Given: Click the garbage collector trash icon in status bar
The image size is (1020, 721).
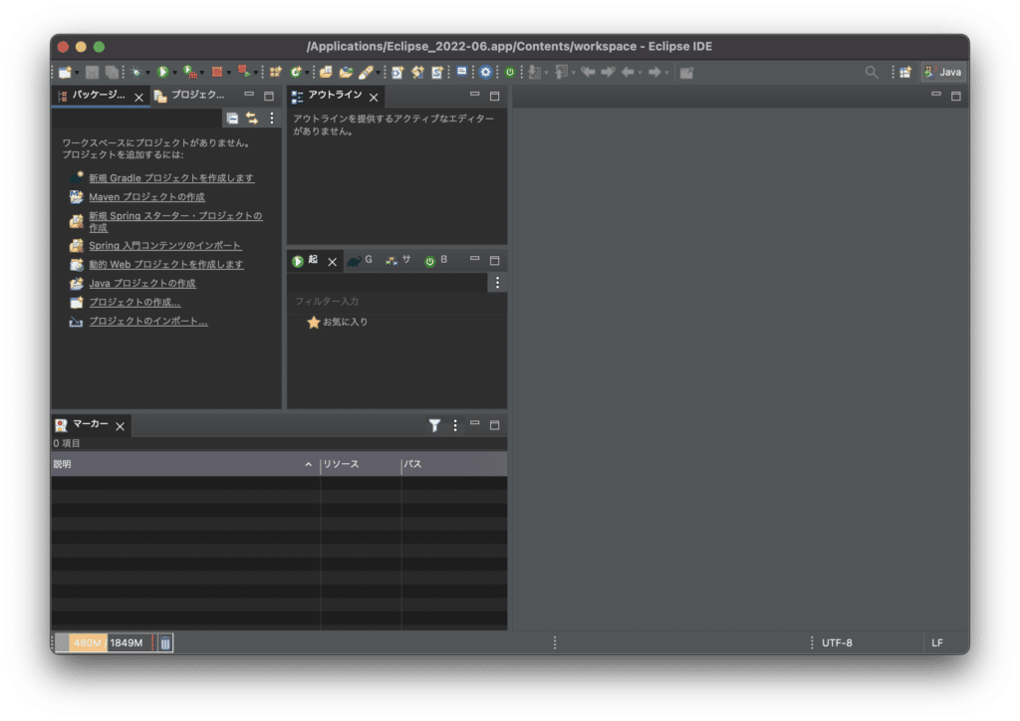Looking at the screenshot, I should pyautogui.click(x=164, y=642).
